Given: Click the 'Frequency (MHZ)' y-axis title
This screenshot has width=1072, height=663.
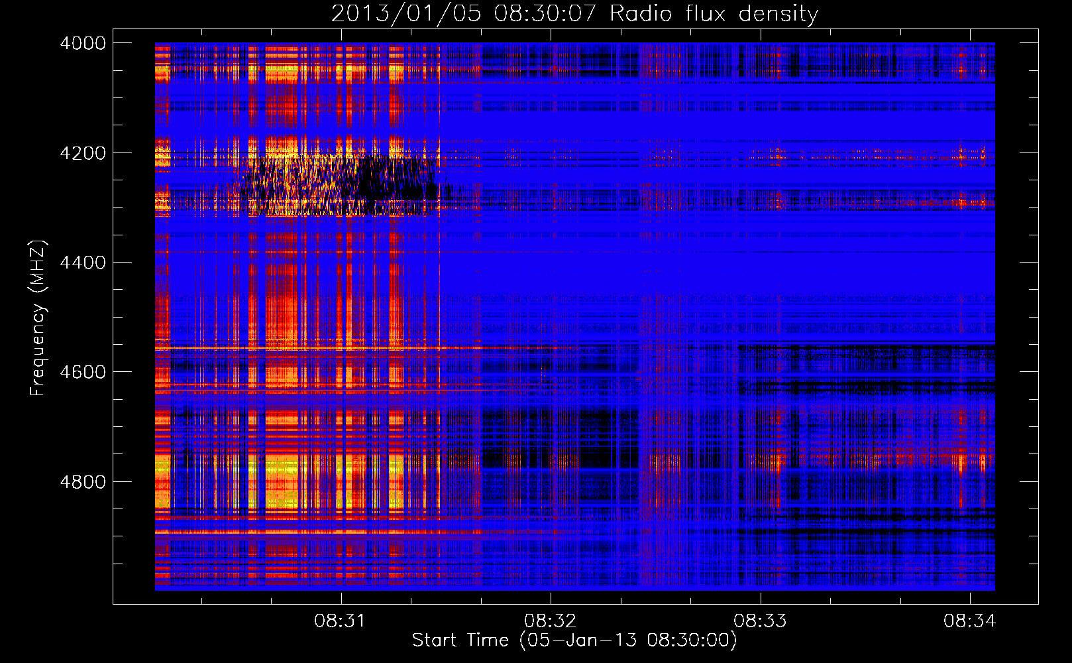Looking at the screenshot, I should [38, 318].
